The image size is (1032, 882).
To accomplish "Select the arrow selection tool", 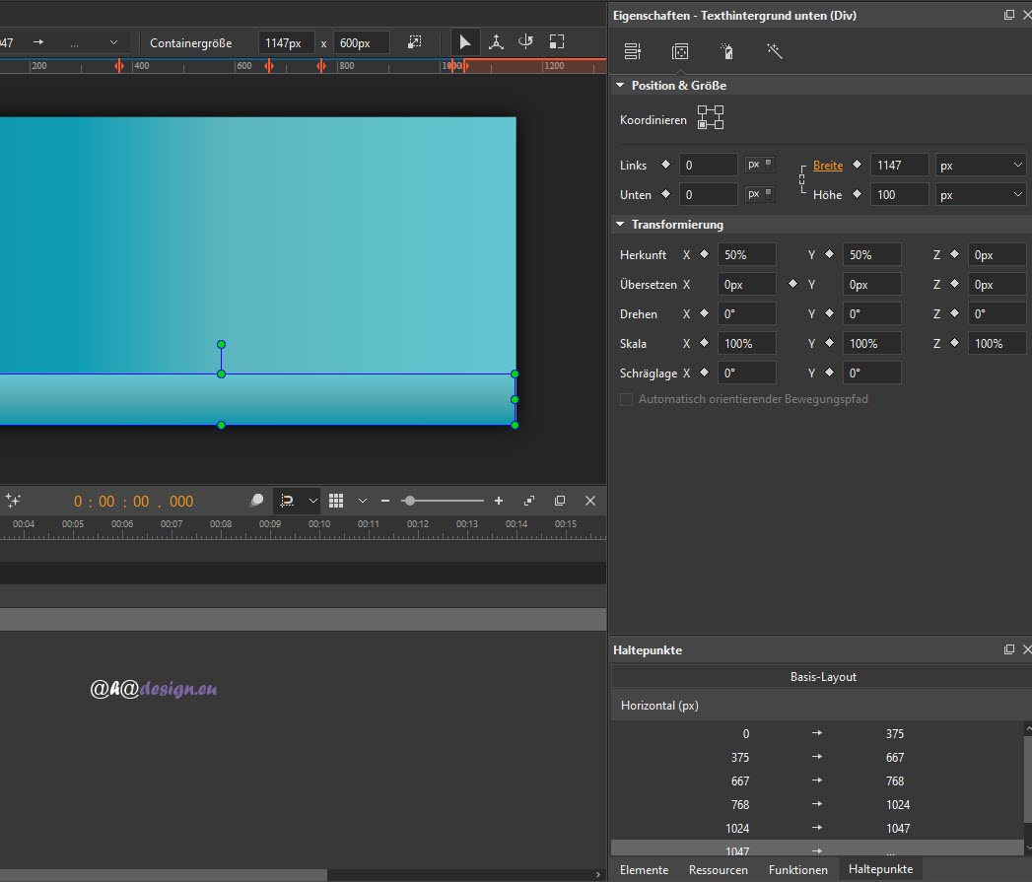I will (x=464, y=42).
